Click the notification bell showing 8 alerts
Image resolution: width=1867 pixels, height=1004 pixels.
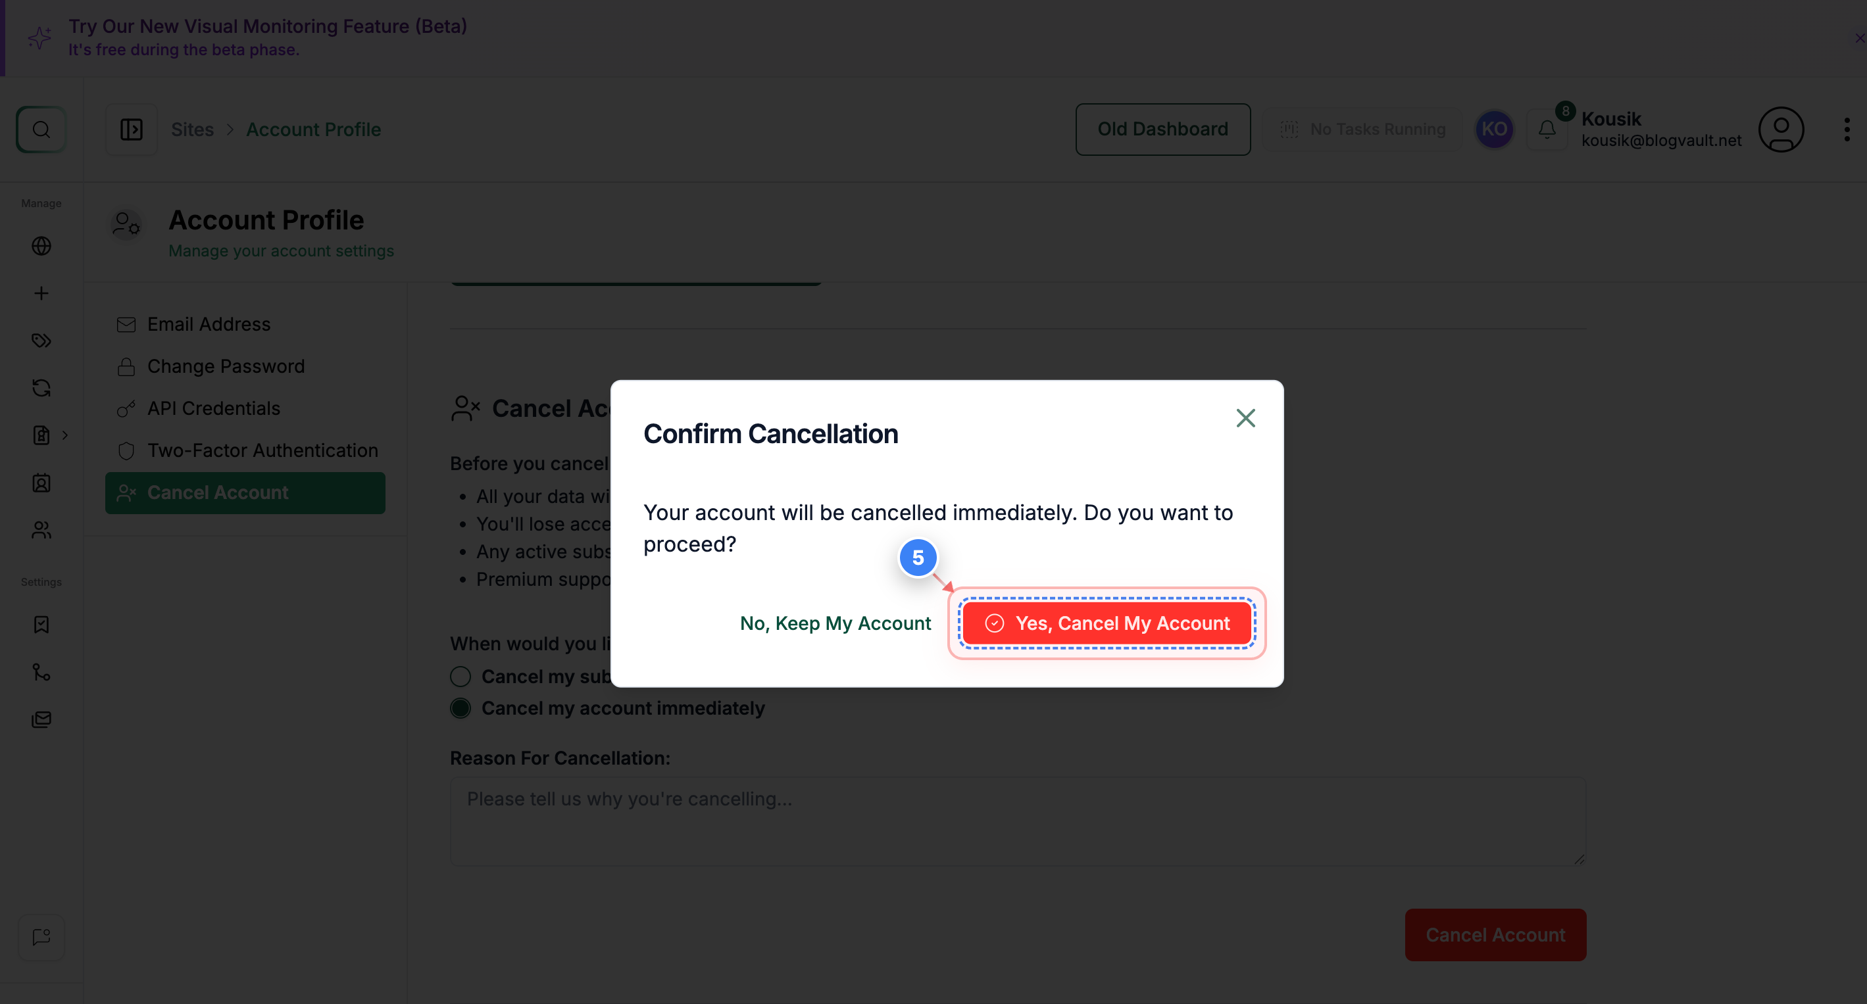coord(1547,129)
